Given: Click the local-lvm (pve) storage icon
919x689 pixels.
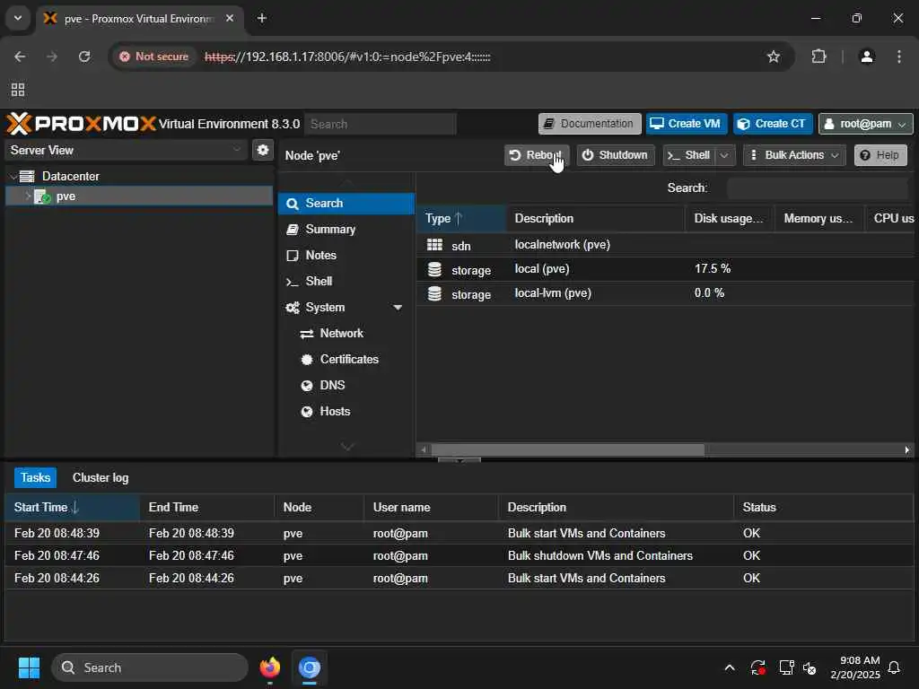Looking at the screenshot, I should click(x=434, y=293).
